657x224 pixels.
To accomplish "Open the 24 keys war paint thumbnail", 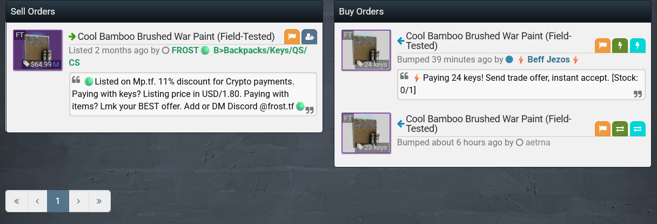I will [366, 50].
